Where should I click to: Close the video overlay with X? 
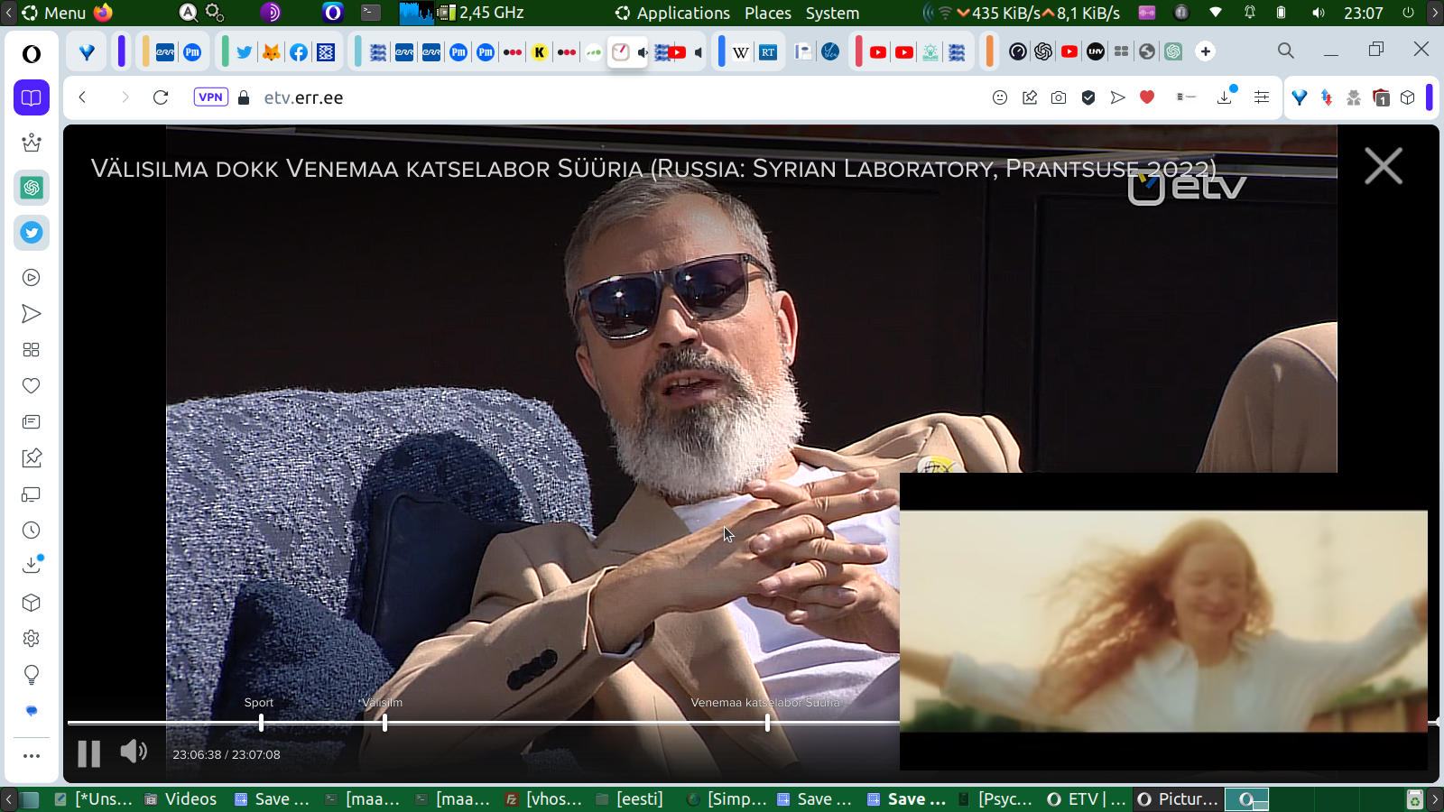click(1383, 167)
